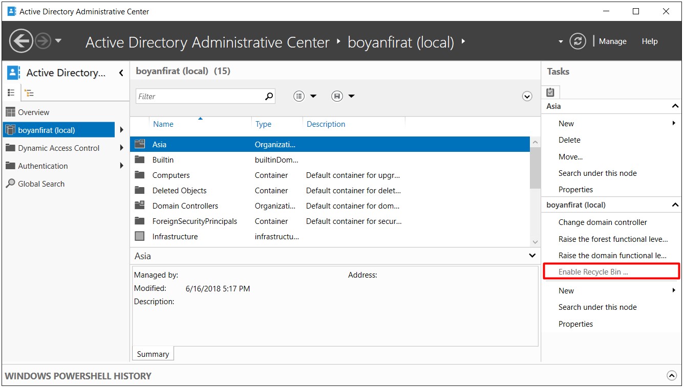
Task: Collapse the navigation pane with the chevron
Action: point(121,73)
